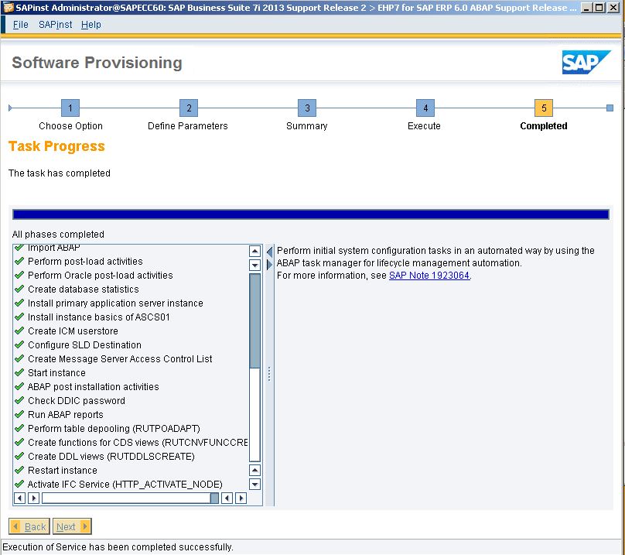Click the 'Completed' step label
This screenshot has width=625, height=555.
(544, 126)
